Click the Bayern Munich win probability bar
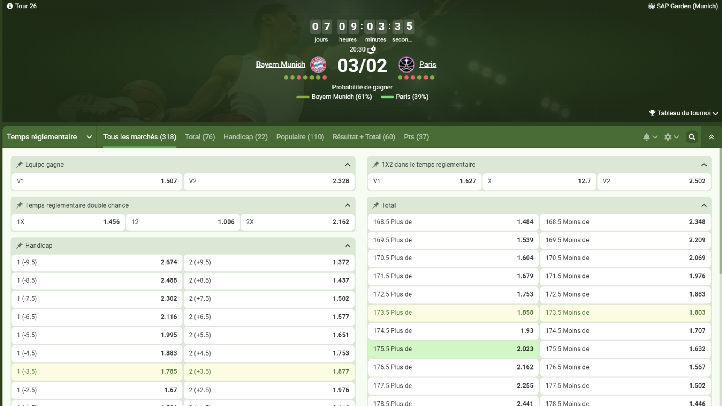Screen dimensions: 722x406 (303, 97)
